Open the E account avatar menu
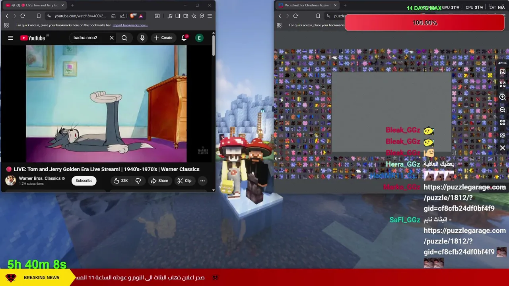Image resolution: width=509 pixels, height=286 pixels. coord(199,38)
